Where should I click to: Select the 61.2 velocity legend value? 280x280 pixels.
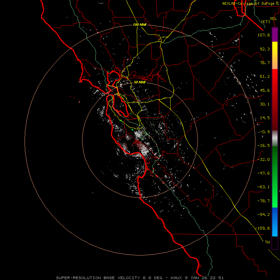click(x=265, y=77)
